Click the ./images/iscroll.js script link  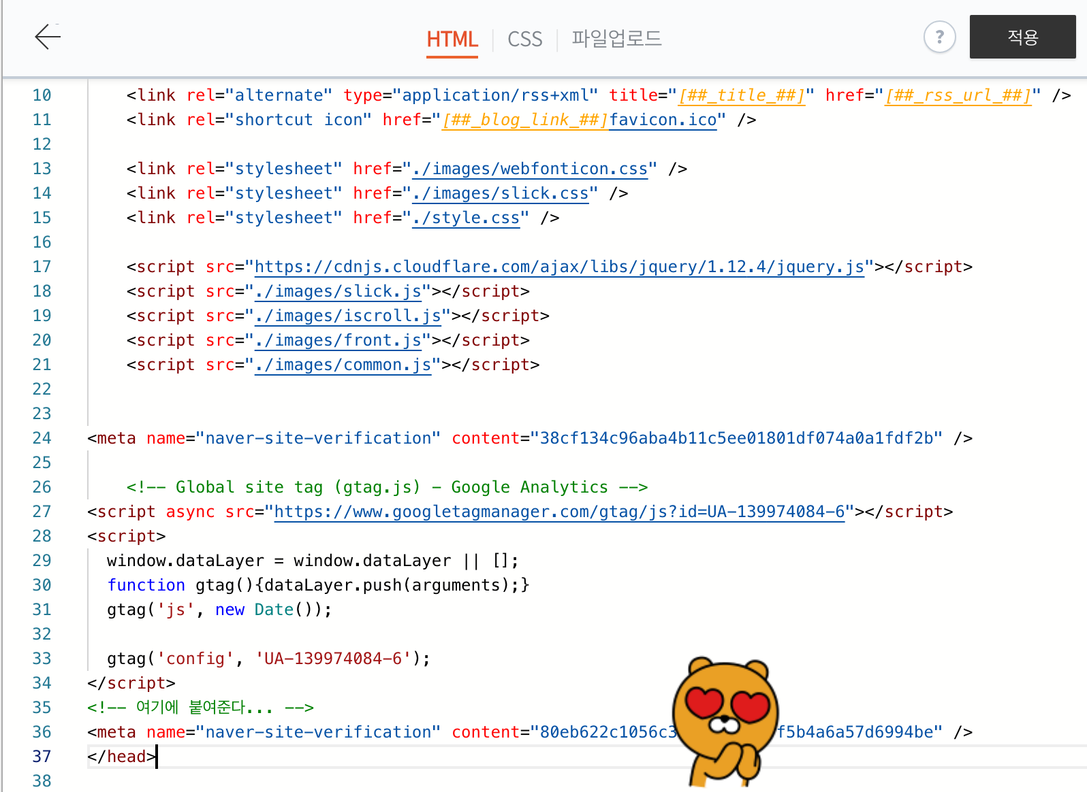pos(348,316)
